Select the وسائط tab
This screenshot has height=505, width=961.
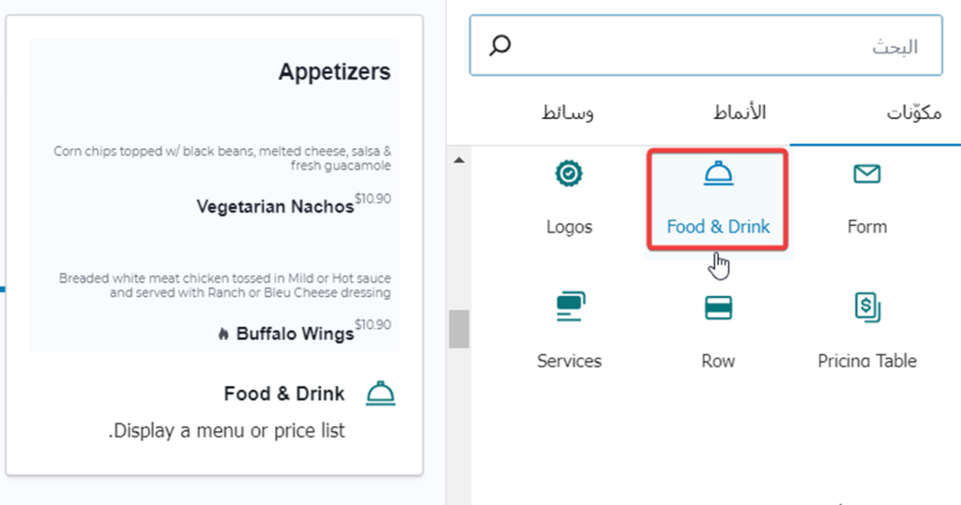[568, 113]
